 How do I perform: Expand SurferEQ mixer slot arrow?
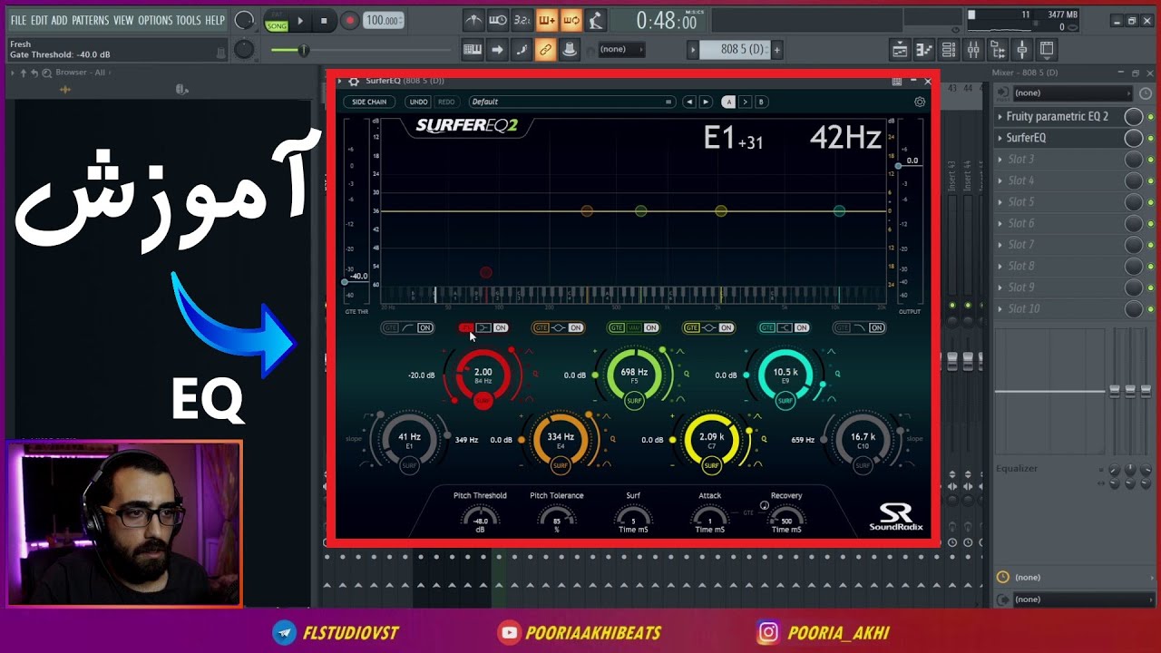1000,138
